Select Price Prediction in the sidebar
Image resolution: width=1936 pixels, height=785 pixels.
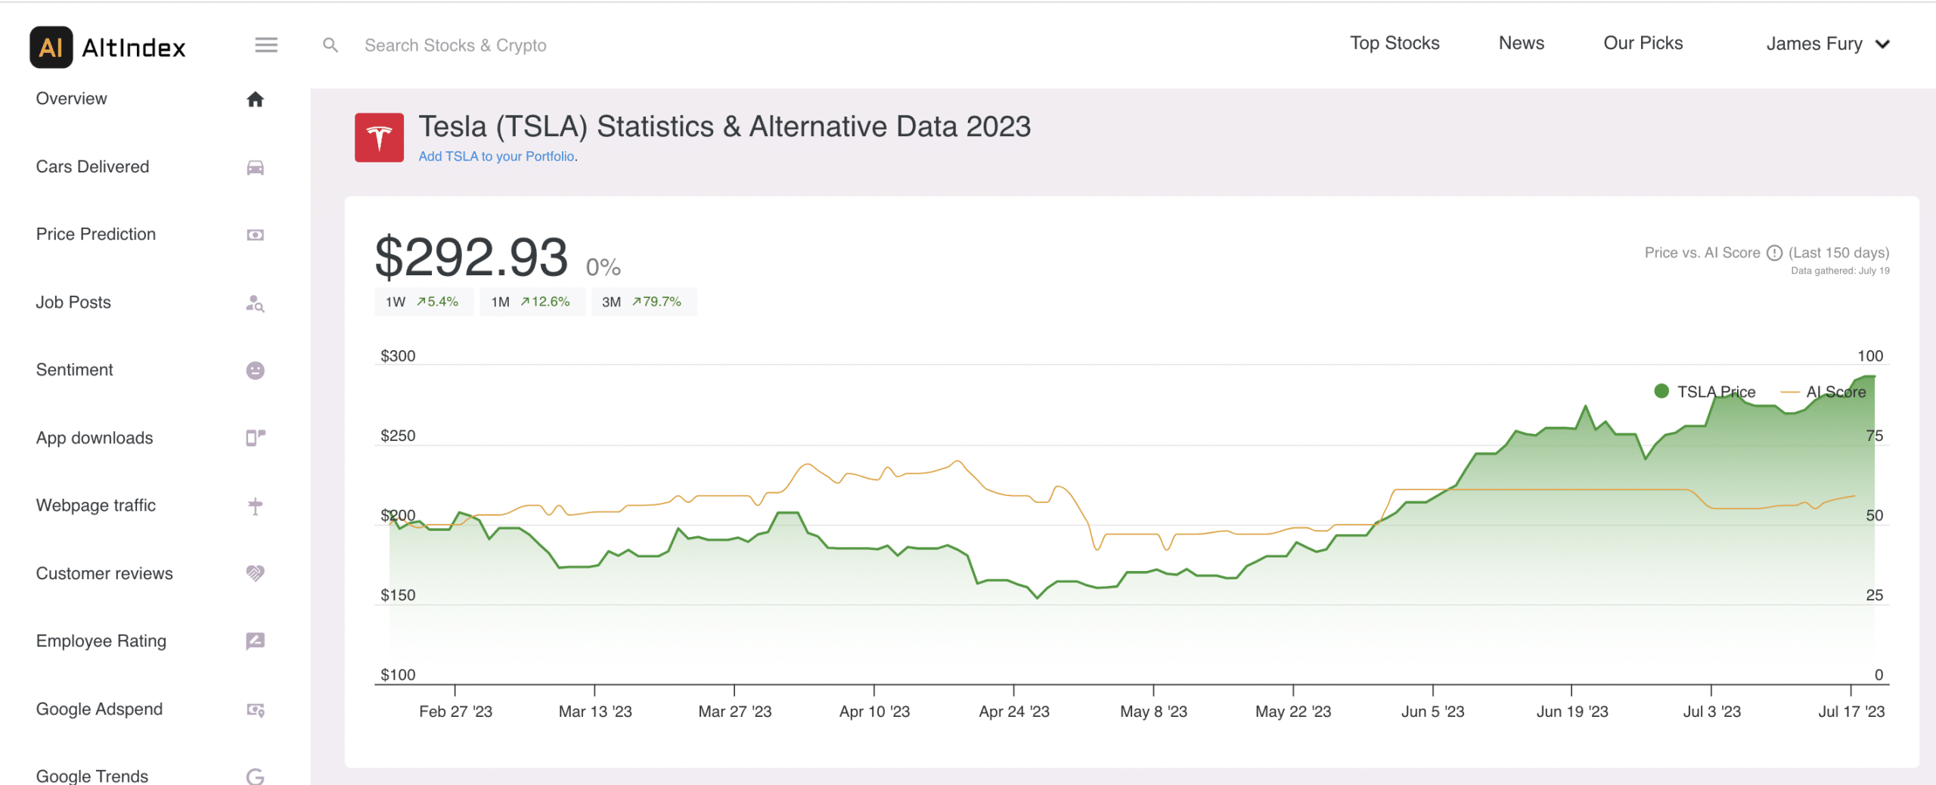(x=96, y=234)
